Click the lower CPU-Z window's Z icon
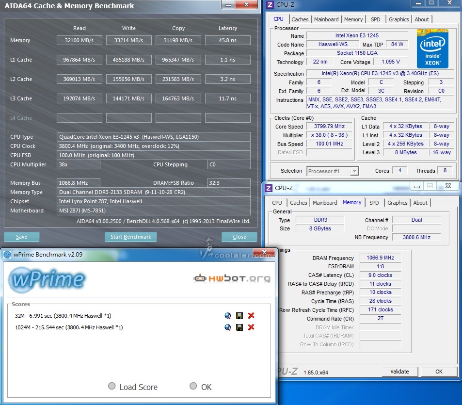Image resolution: width=462 pixels, height=405 pixels. pyautogui.click(x=269, y=188)
